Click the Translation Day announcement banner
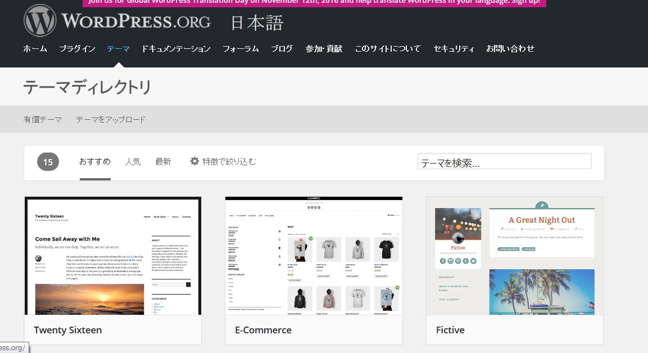This screenshot has width=648, height=353. coord(314,3)
